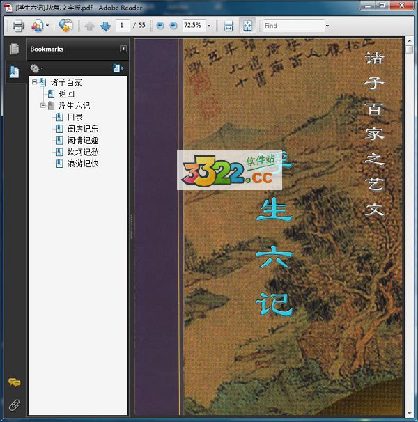This screenshot has width=418, height=422.
Task: Go to previous page arrow
Action: (89, 26)
